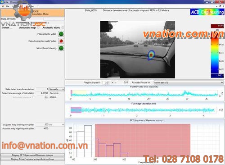Click the selection marker in Full MSV data time

click(72, 93)
